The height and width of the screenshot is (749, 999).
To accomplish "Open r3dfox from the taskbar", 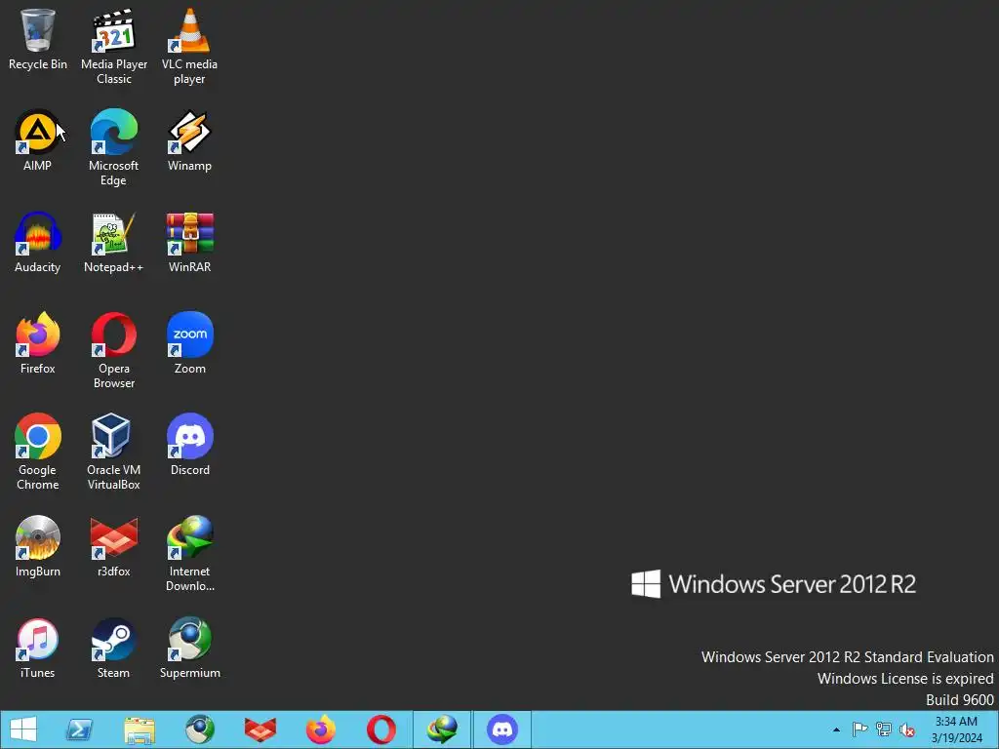I will tap(260, 729).
